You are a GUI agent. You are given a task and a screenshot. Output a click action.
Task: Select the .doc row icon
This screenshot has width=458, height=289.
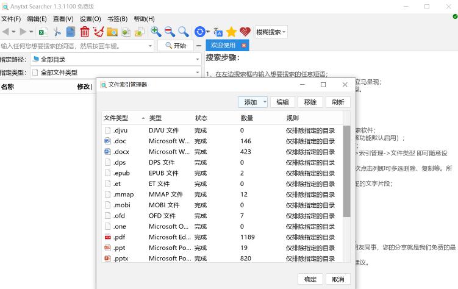[x=107, y=141]
